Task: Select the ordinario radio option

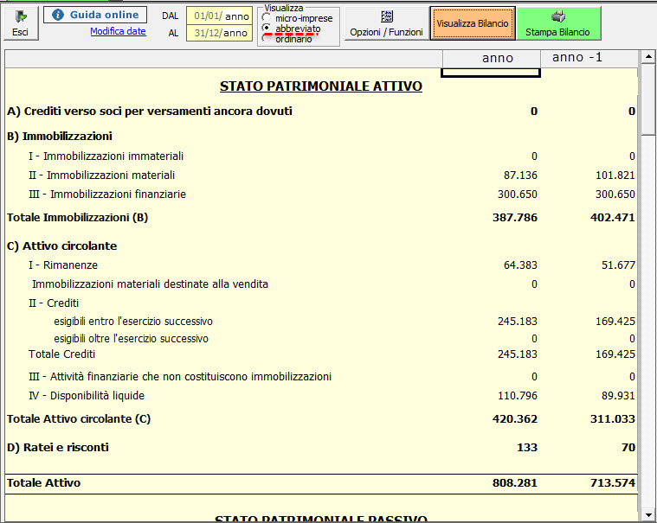Action: (266, 39)
